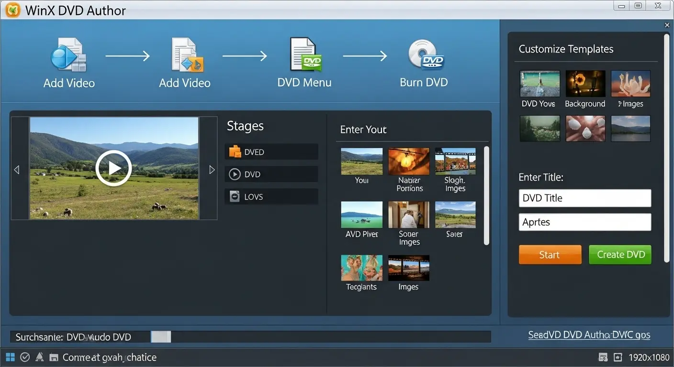The image size is (674, 367).
Task: Choose the 'Slogh Imges' thumbnail
Action: coord(455,162)
